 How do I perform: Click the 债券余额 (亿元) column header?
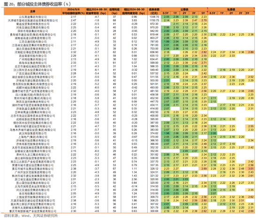coord(154,11)
